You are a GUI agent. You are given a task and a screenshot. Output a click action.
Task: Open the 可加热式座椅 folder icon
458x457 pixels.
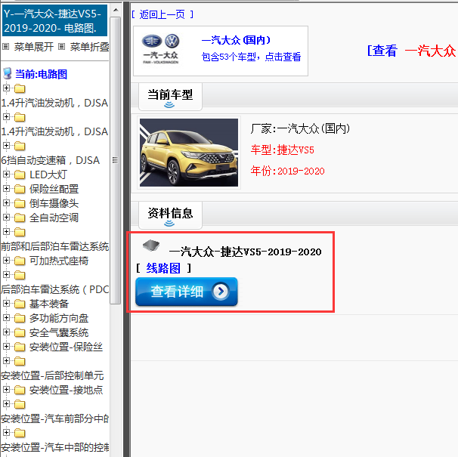tap(20, 261)
